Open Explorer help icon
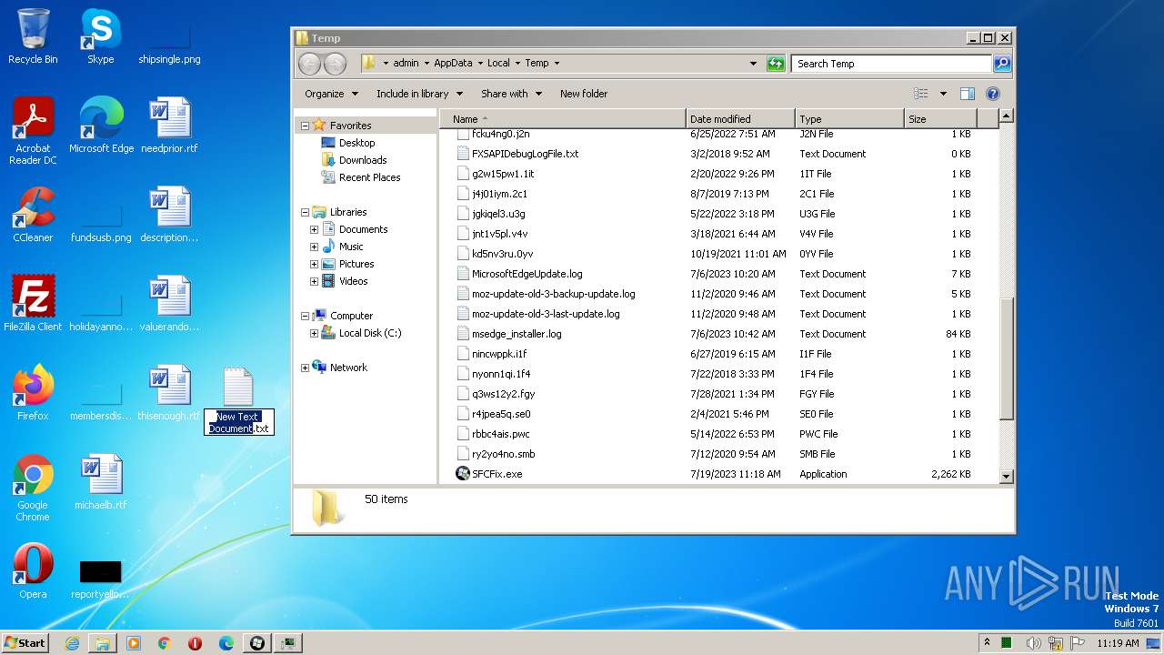Viewport: 1164px width, 655px height. 993,94
